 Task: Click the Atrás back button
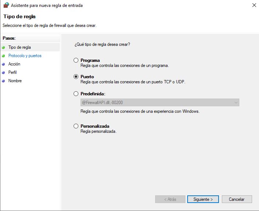point(170,199)
